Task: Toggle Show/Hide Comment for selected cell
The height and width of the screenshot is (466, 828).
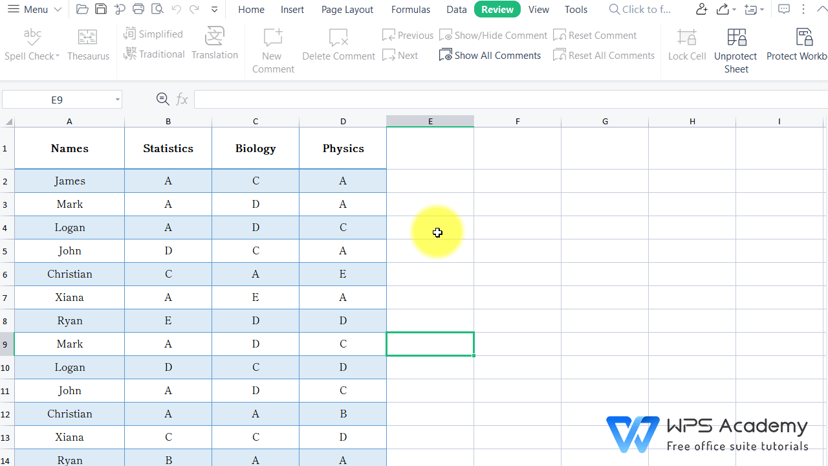Action: tap(493, 34)
